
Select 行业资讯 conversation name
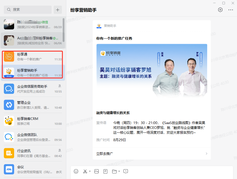pos(24,151)
